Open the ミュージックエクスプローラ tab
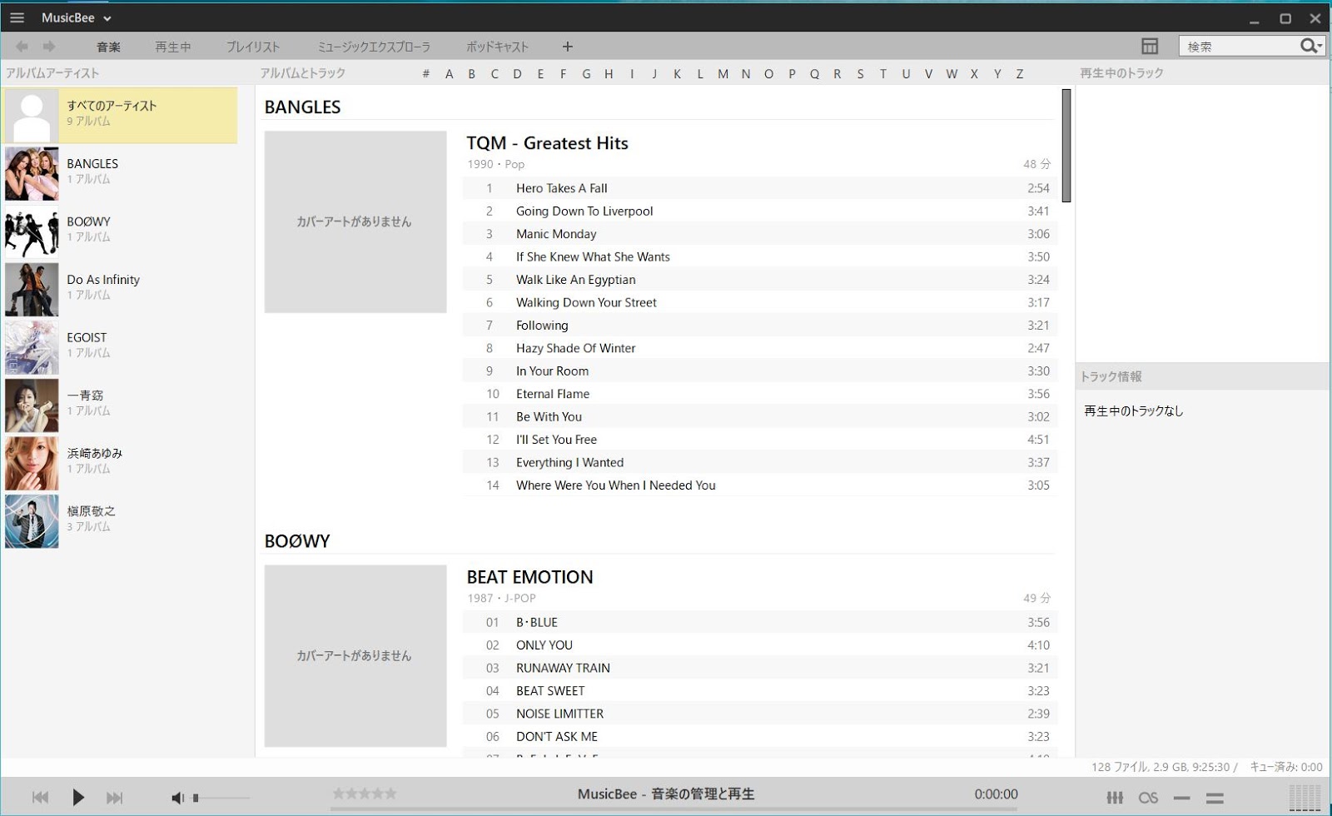Screen dimensions: 1332x816 (374, 47)
